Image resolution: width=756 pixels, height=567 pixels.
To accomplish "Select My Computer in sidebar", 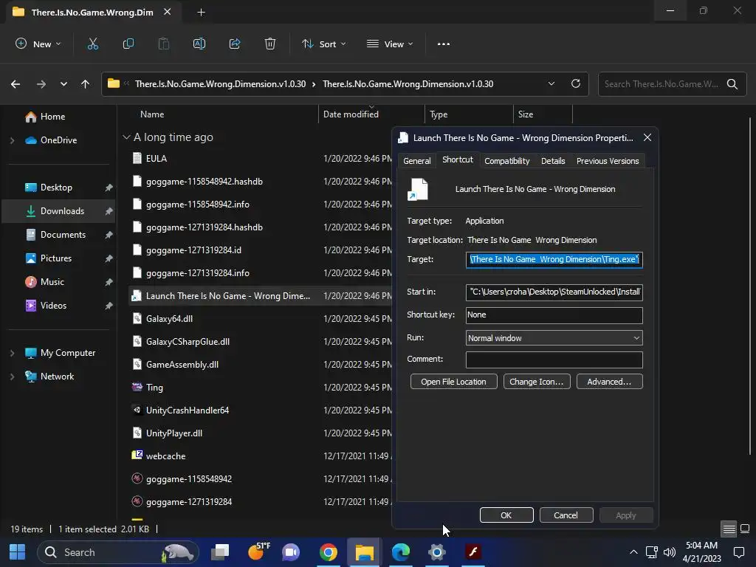I will [x=68, y=353].
